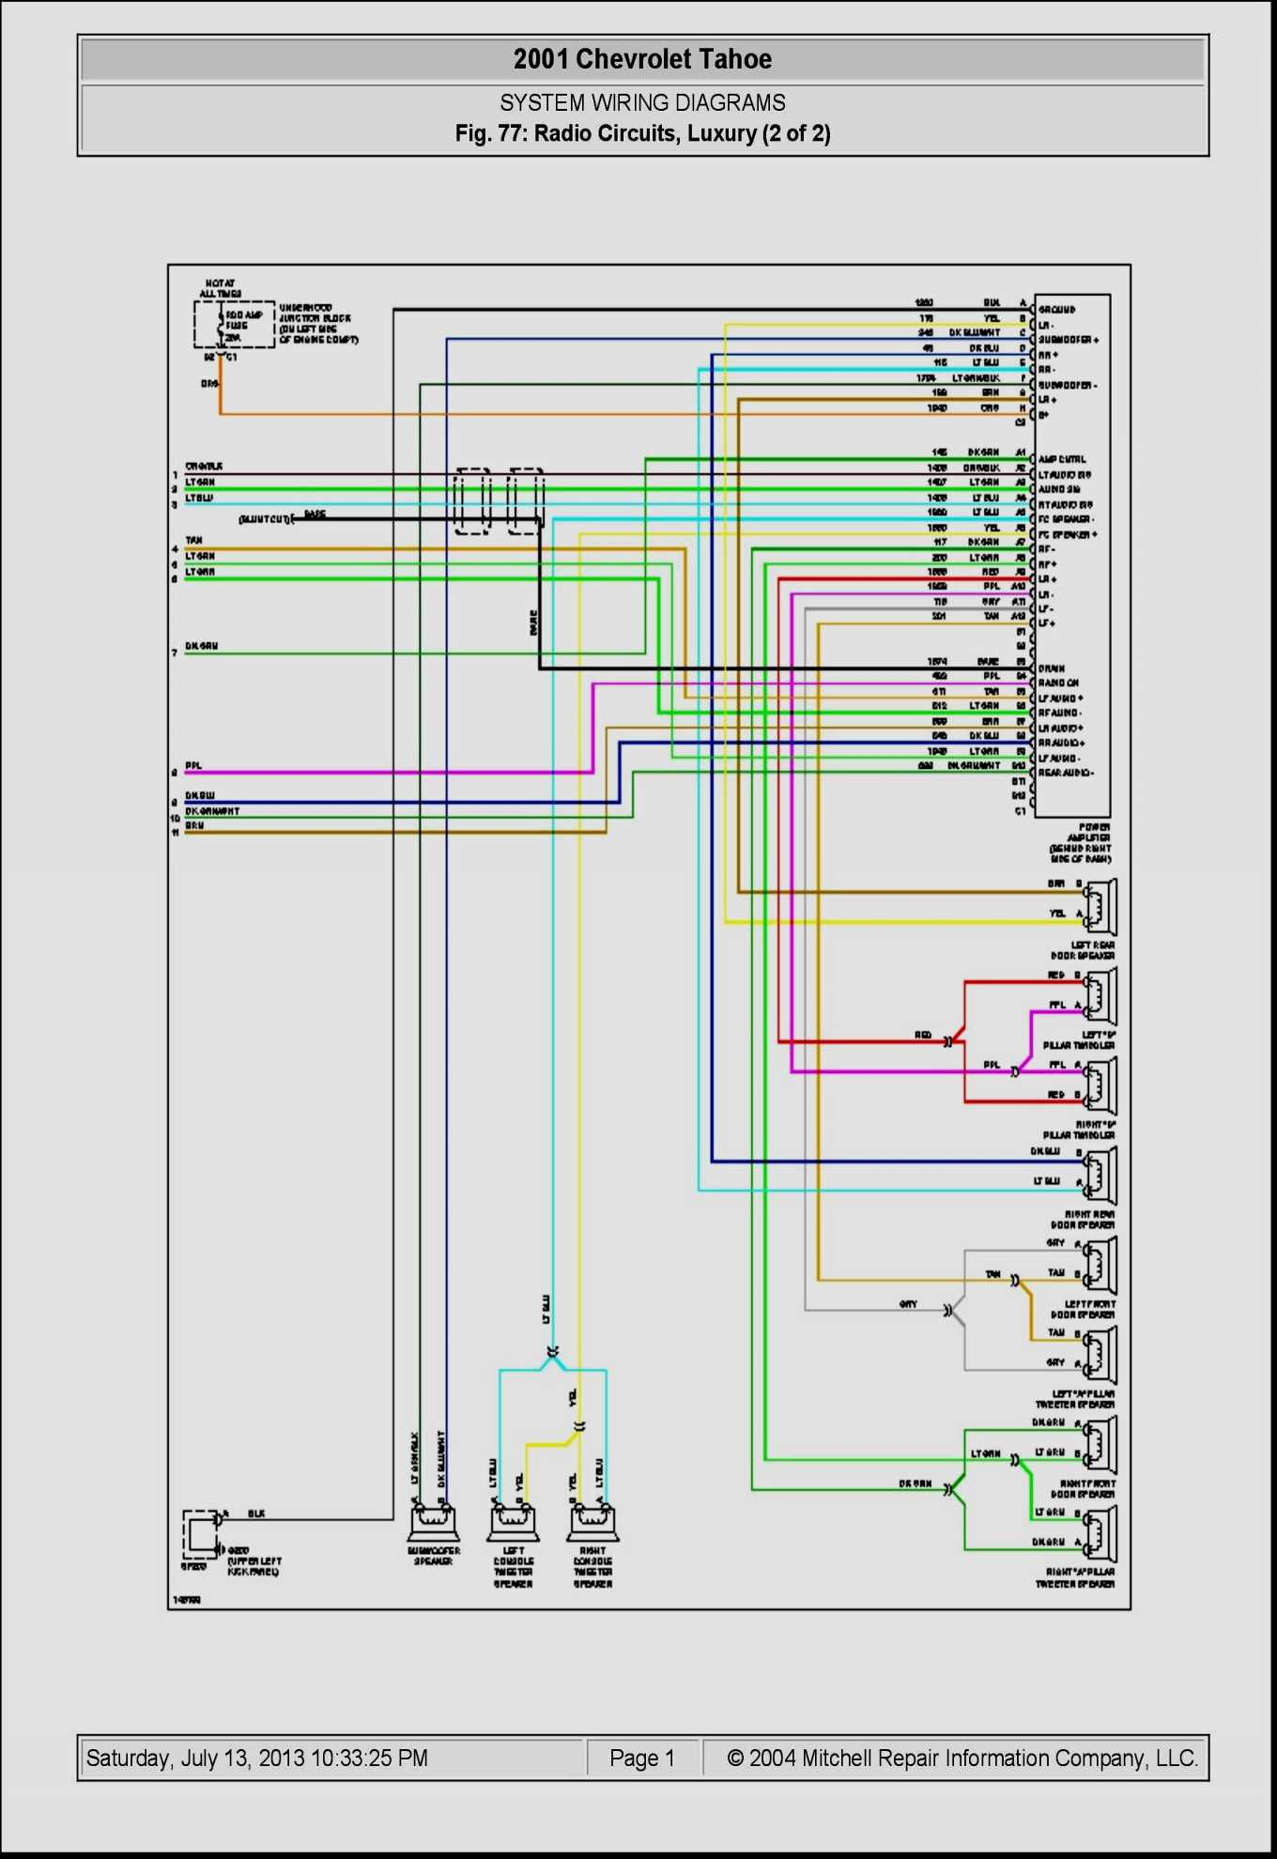Select the Underhood Junction Block label
Viewport: 1277px width, 1859px height.
coord(317,324)
